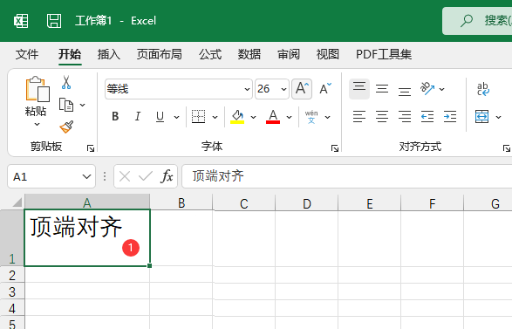Select column B header

pyautogui.click(x=181, y=202)
